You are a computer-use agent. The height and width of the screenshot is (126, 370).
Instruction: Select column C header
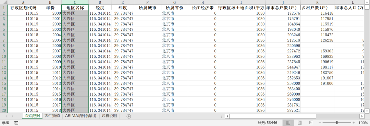click(75, 2)
